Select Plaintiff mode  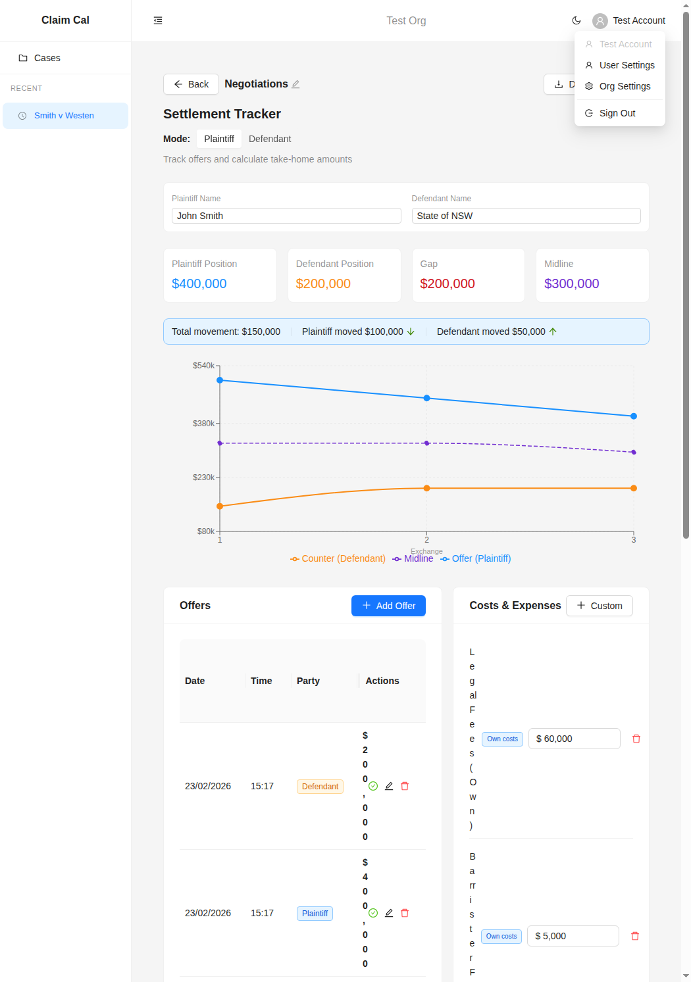pyautogui.click(x=218, y=139)
